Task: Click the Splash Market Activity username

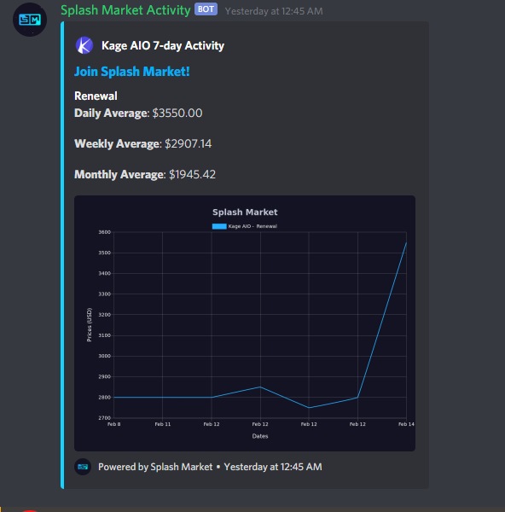Action: tap(125, 10)
